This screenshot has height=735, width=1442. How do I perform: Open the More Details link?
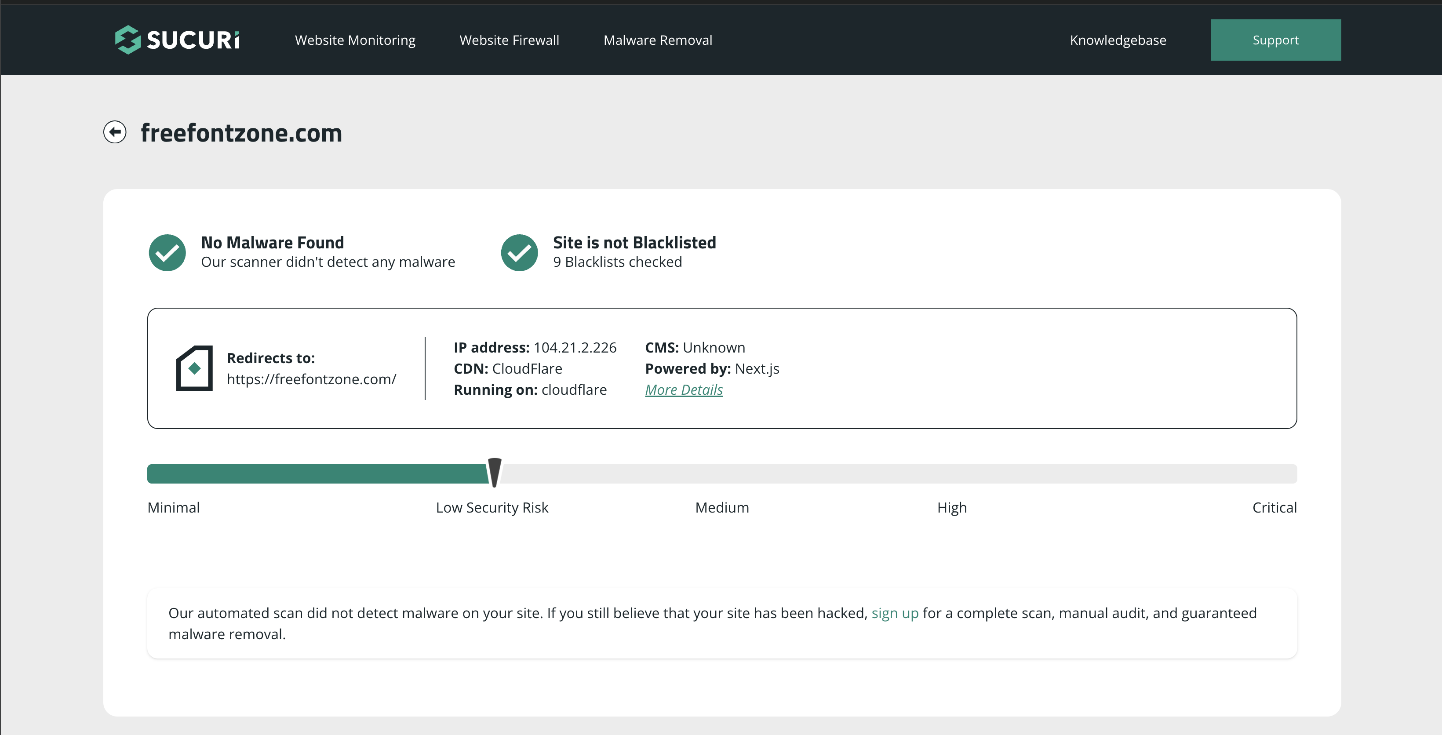pyautogui.click(x=684, y=389)
